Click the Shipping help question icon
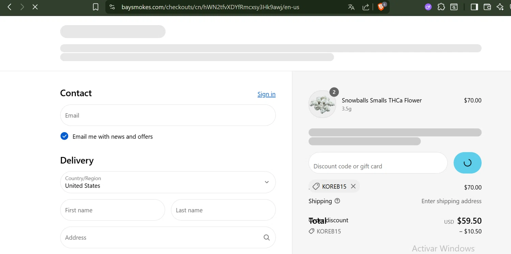 click(337, 201)
